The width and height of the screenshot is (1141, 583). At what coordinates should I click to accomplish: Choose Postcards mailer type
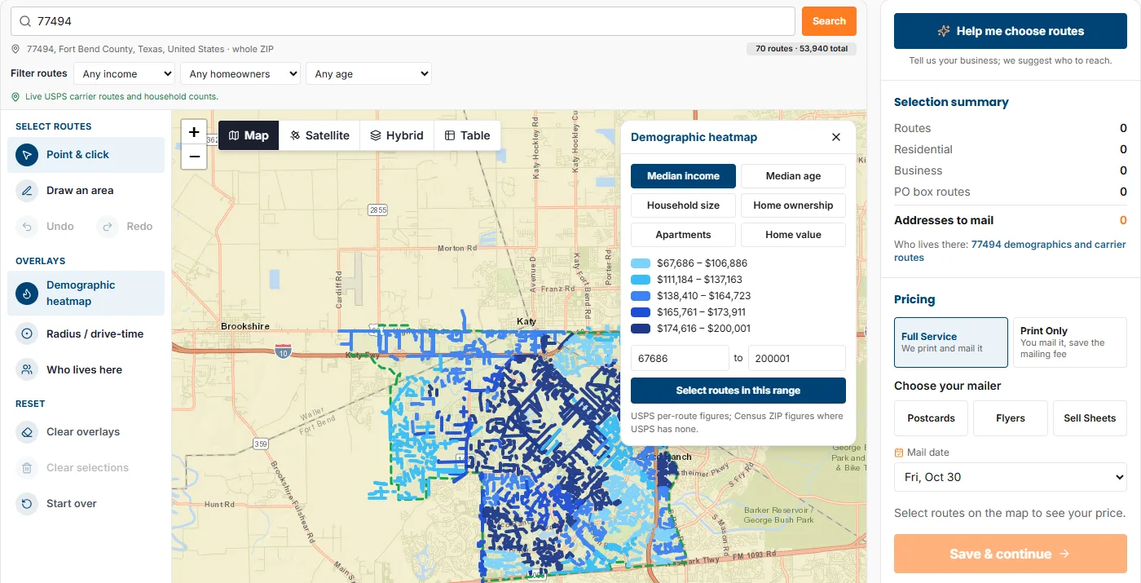[x=931, y=418]
